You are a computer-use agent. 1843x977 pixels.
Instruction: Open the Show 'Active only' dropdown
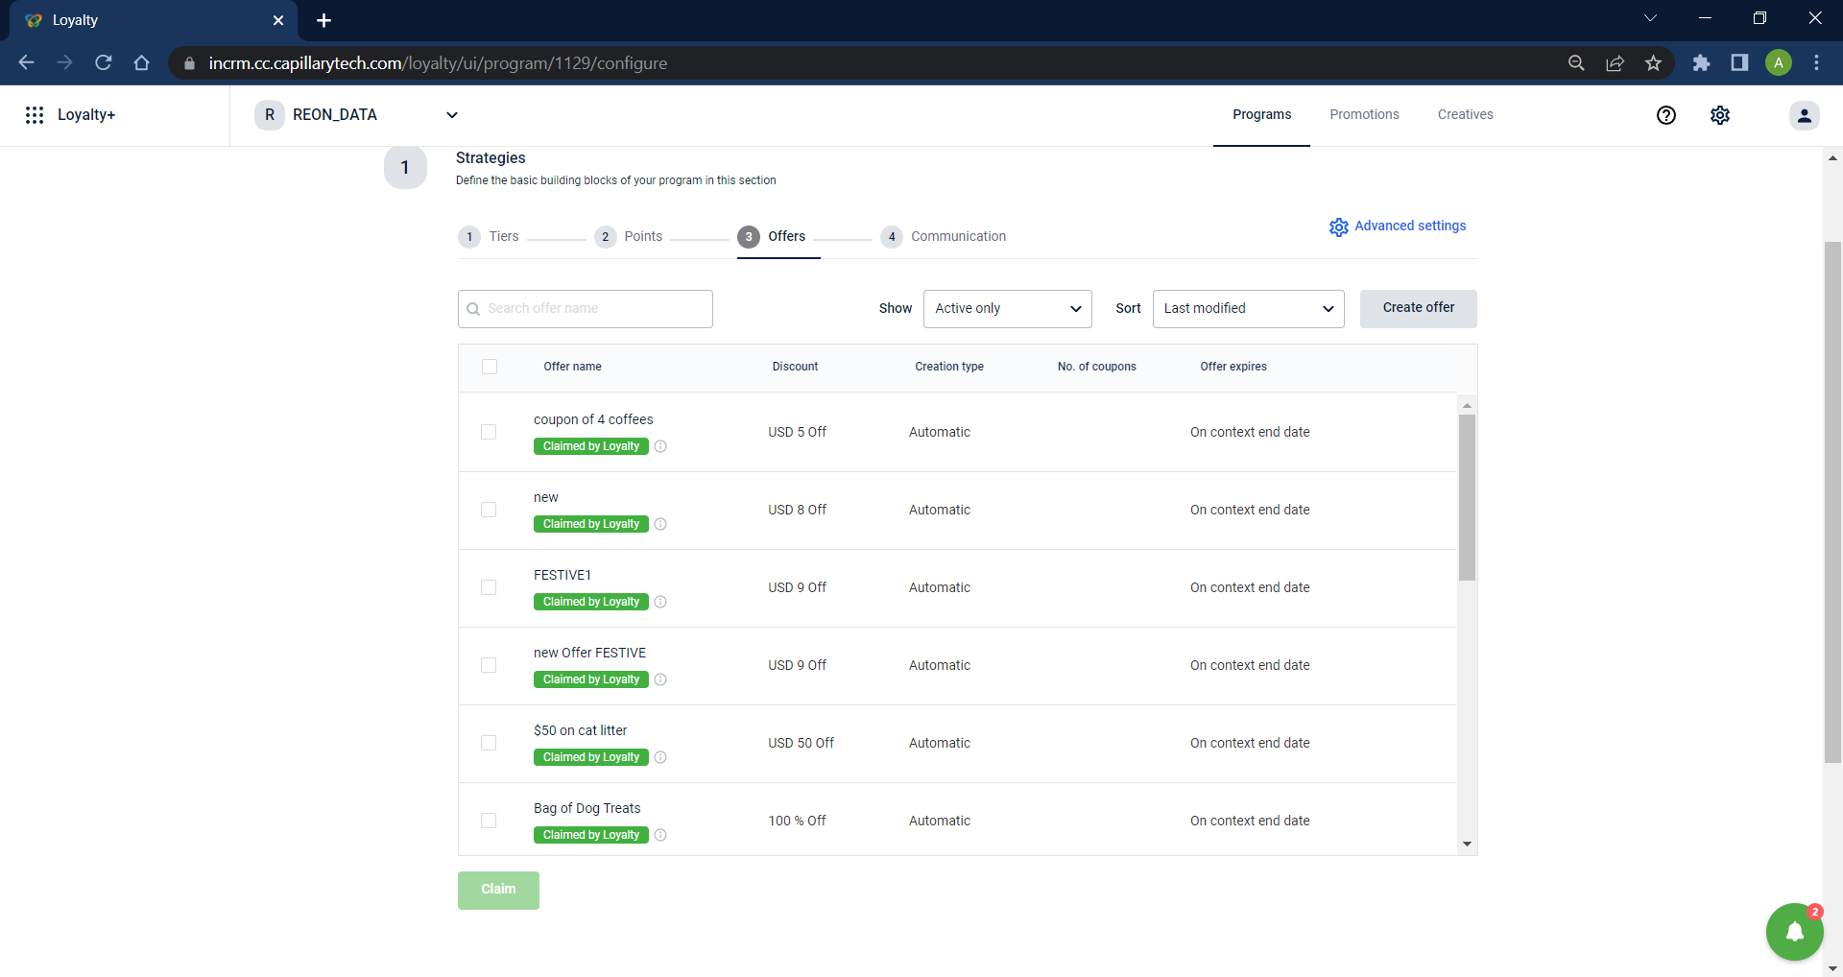coord(1008,309)
